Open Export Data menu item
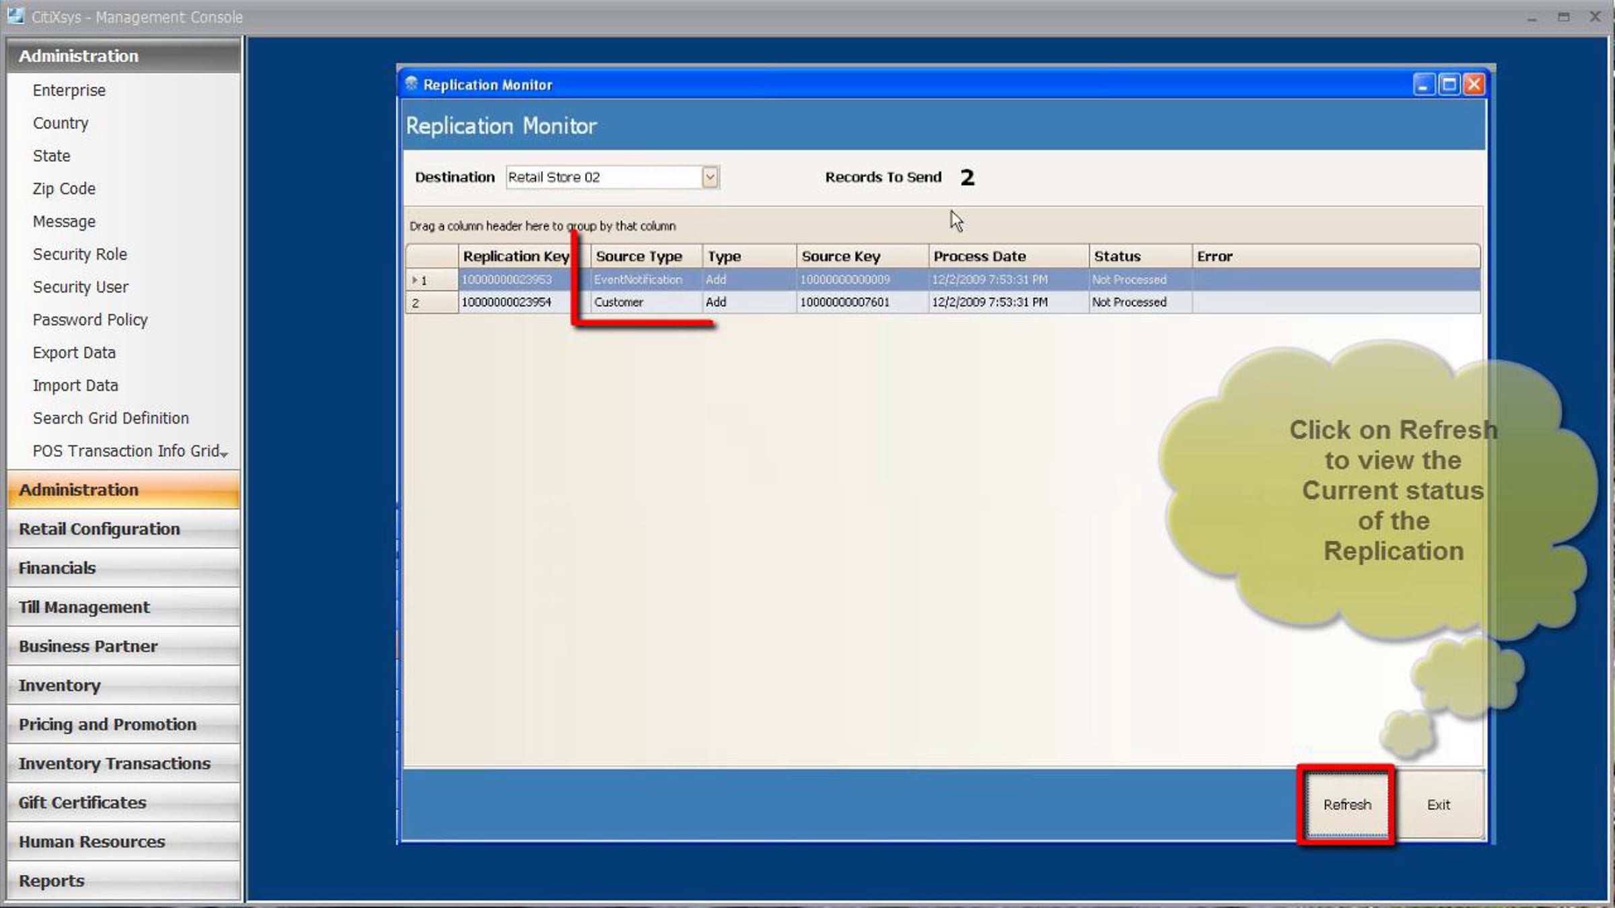1615x908 pixels. pos(74,352)
